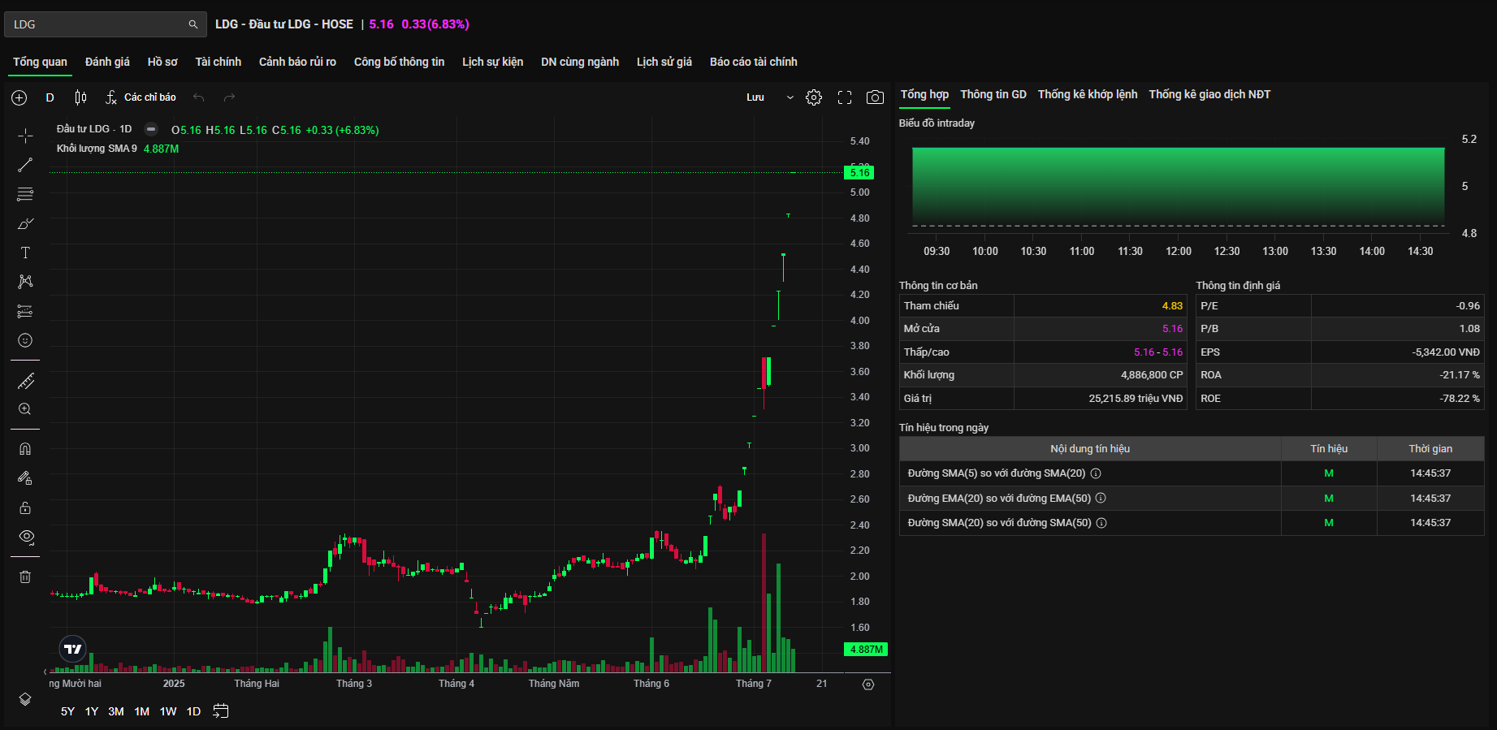Click the search magnifier icon
Viewport: 1497px width, 730px height.
[193, 24]
